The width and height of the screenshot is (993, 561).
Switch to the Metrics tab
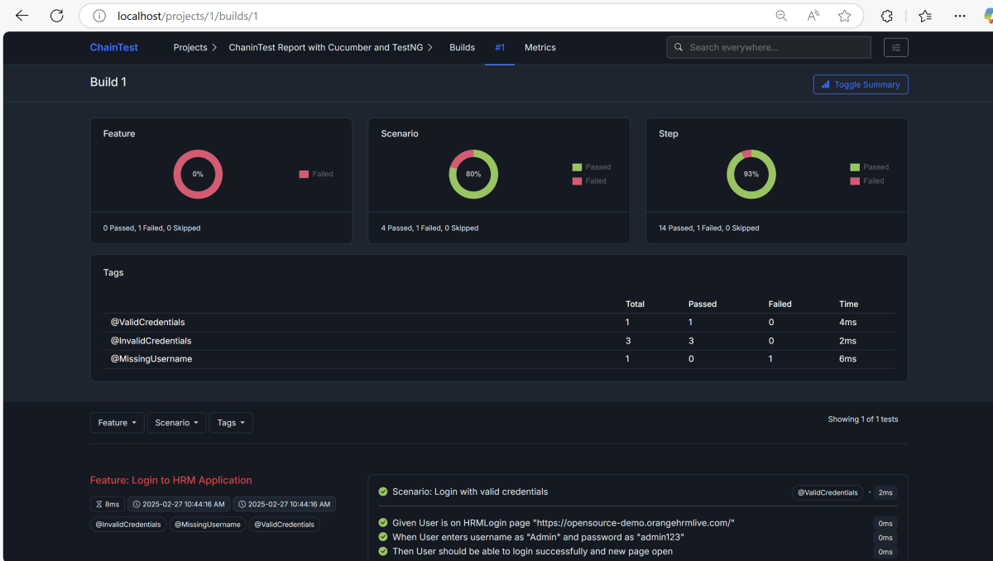[x=540, y=48]
